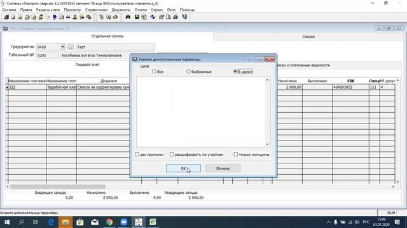Click the double horizontal arrows toolbar icon

(x=68, y=17)
